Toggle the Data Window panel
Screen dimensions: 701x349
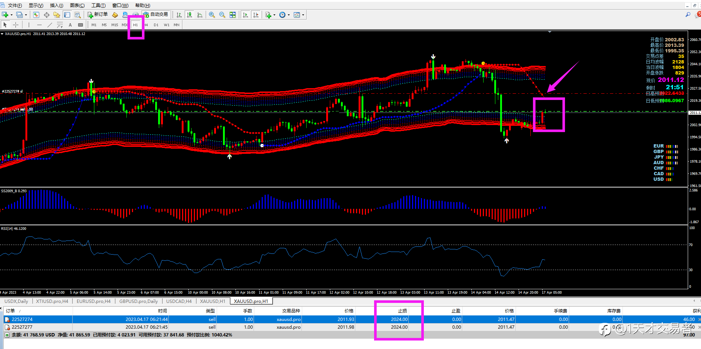tap(46, 15)
